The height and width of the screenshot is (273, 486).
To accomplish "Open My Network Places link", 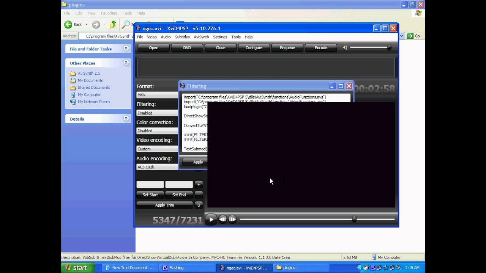I will [x=94, y=102].
